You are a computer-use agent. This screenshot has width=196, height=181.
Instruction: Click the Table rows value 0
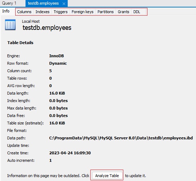pyautogui.click(x=50, y=78)
